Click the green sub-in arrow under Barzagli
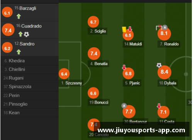193x140 pixels. tap(19, 16)
